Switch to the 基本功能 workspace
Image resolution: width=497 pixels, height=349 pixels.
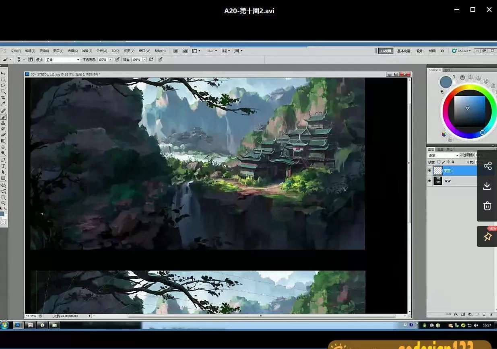tap(404, 51)
